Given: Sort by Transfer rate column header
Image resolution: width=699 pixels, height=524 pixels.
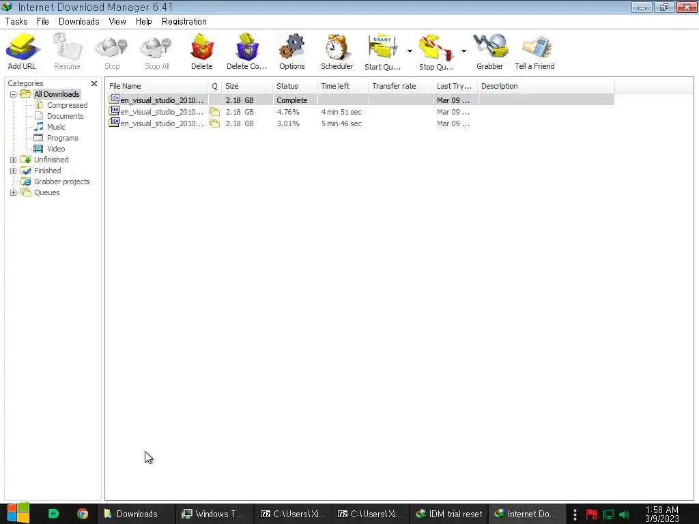Looking at the screenshot, I should pos(401,86).
